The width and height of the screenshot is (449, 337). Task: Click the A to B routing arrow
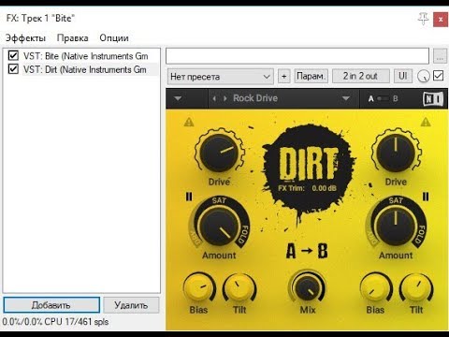coord(307,251)
